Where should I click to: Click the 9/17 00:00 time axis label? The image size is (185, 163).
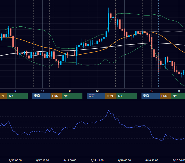pos(15,160)
